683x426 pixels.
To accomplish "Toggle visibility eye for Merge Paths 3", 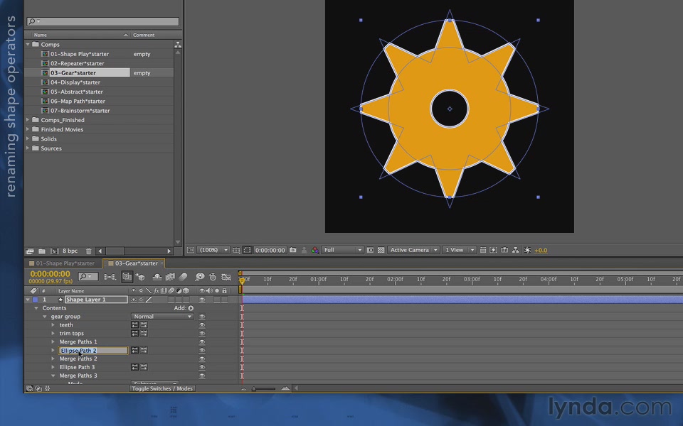I will click(201, 376).
